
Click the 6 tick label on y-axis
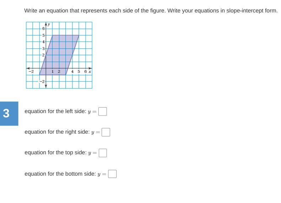[43, 28]
